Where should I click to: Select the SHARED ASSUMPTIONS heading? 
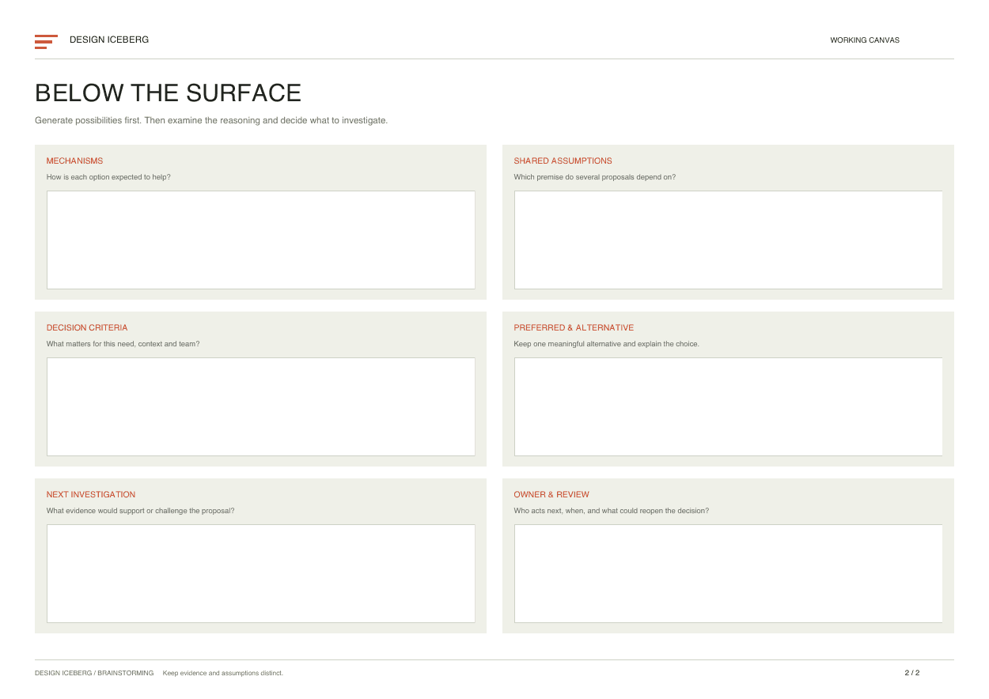[563, 161]
